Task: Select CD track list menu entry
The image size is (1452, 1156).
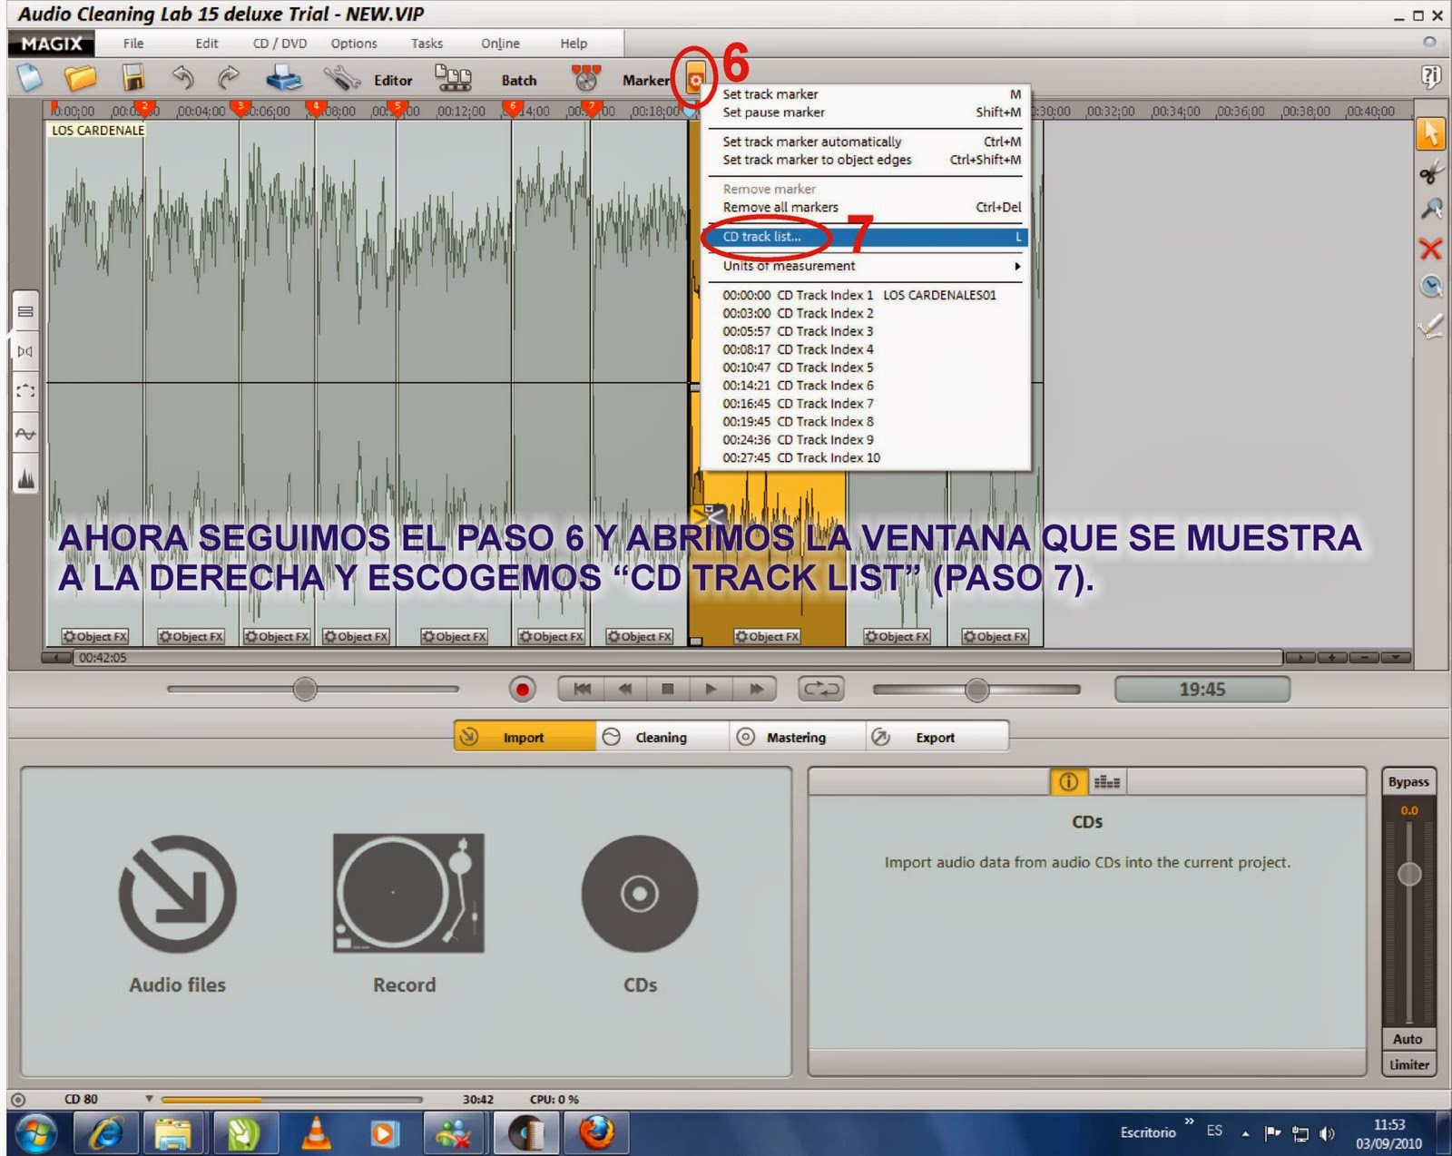Action: pyautogui.click(x=868, y=237)
